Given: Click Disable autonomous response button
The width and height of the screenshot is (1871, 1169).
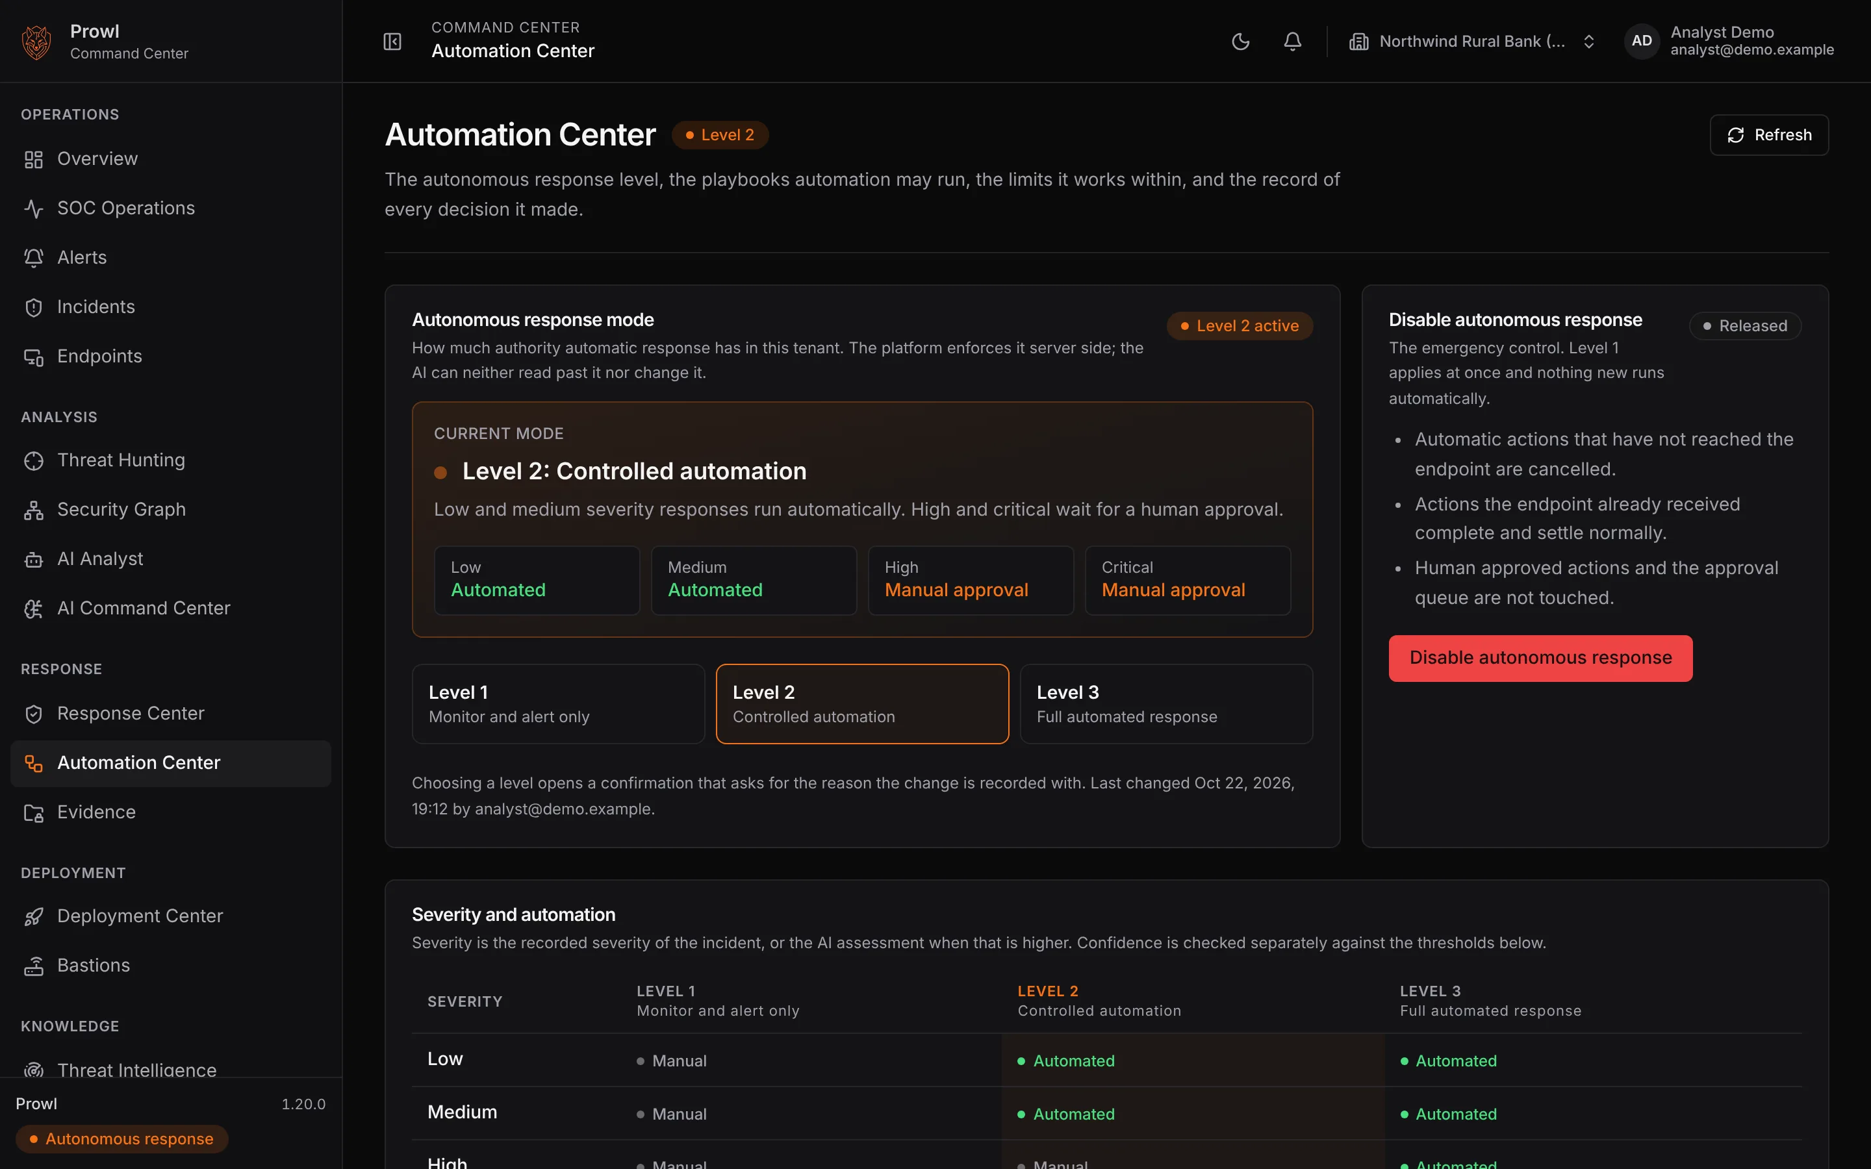Looking at the screenshot, I should 1540,658.
